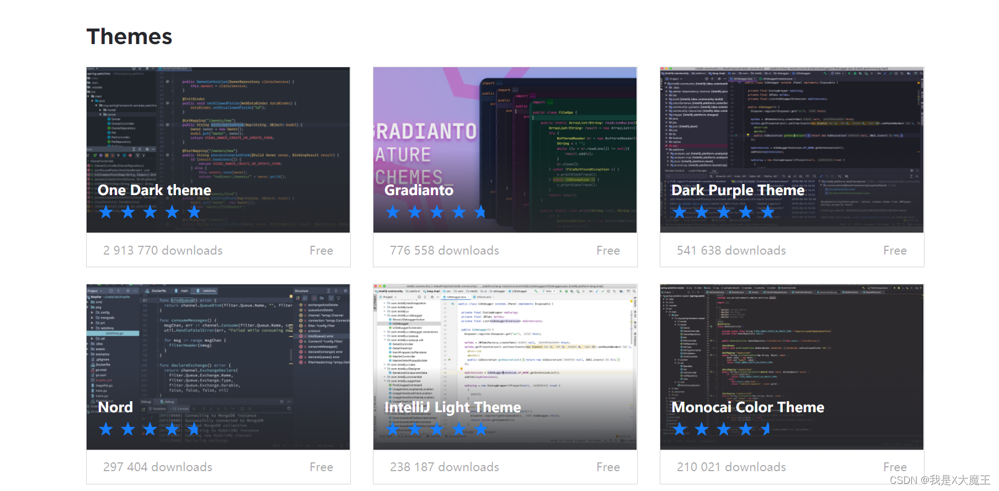Click the Free label on Dark Purple Theme card
The height and width of the screenshot is (491, 999).
(x=895, y=251)
